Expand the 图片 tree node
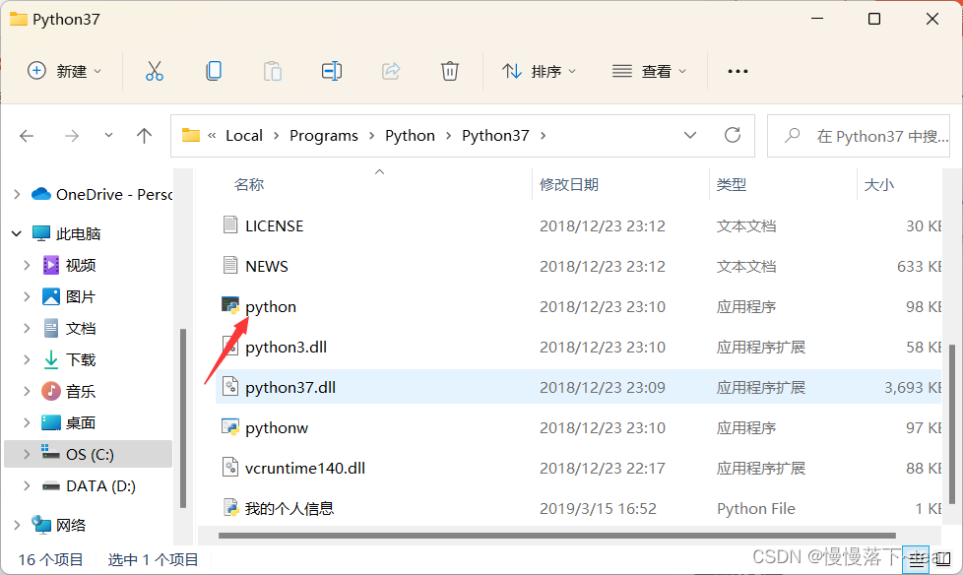The height and width of the screenshot is (575, 963). [x=27, y=296]
